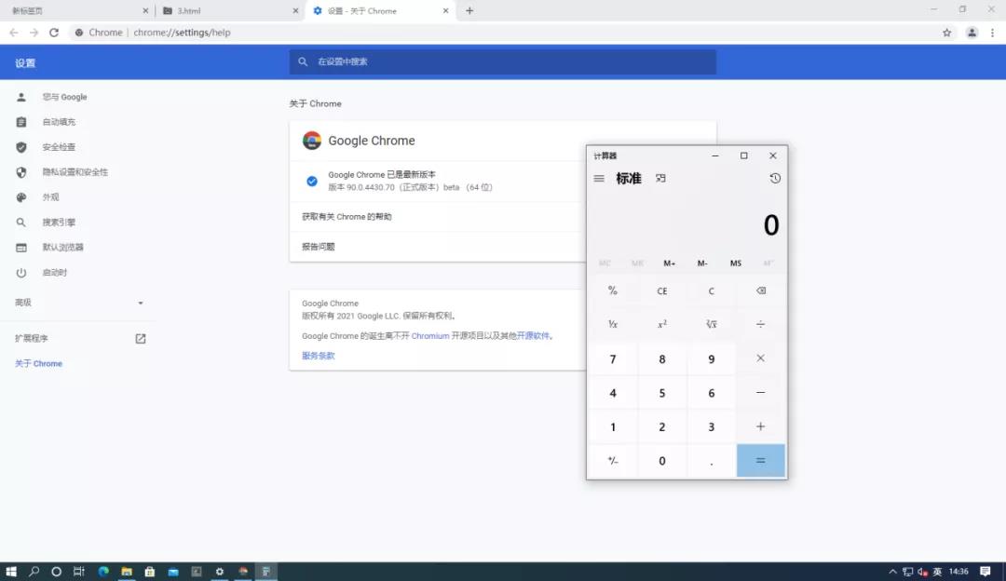1006x581 pixels.
Task: Click the equals key in Calculator
Action: [760, 461]
